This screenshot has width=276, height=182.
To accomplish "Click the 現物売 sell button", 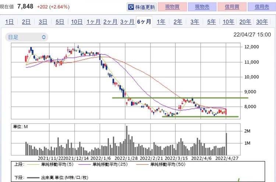I will point(202,7).
